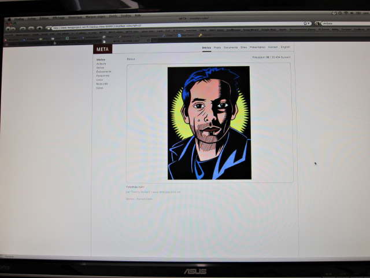Open the Outils menu
370x278 pixels.
click(x=113, y=16)
